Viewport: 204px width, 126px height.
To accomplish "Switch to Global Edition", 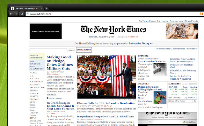I will [36, 56].
